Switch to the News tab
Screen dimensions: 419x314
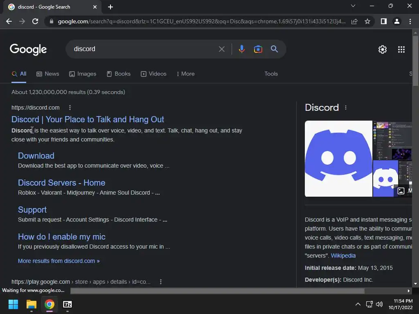[x=48, y=74]
